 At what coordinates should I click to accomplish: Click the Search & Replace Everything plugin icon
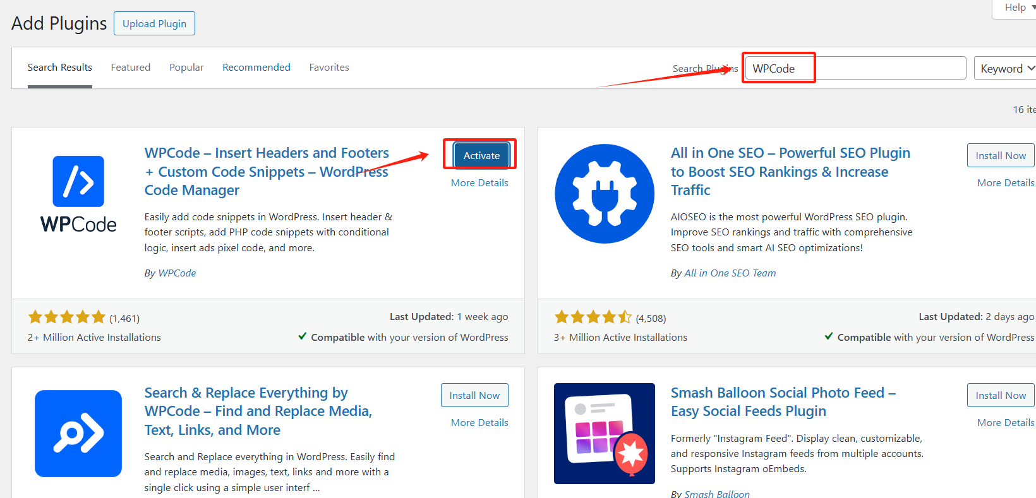pos(78,434)
